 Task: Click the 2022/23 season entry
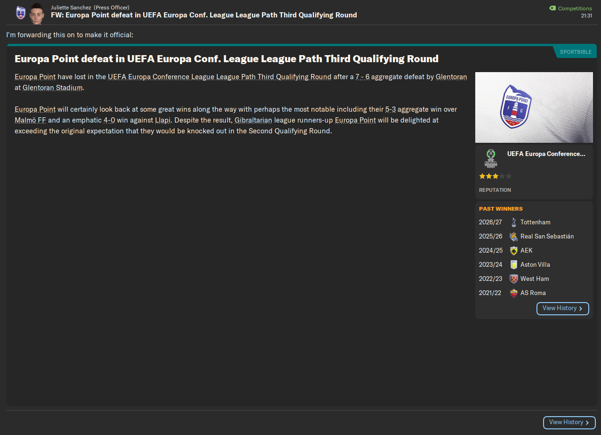point(491,279)
